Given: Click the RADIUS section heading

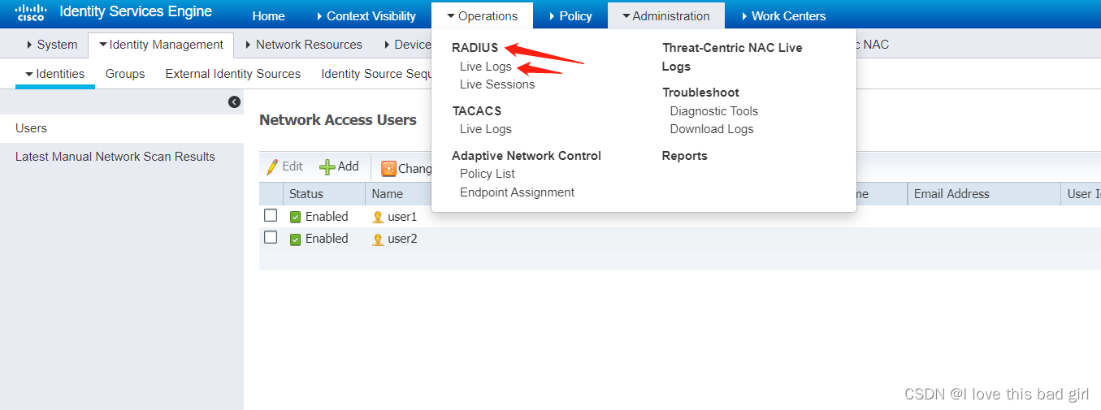Looking at the screenshot, I should 475,48.
